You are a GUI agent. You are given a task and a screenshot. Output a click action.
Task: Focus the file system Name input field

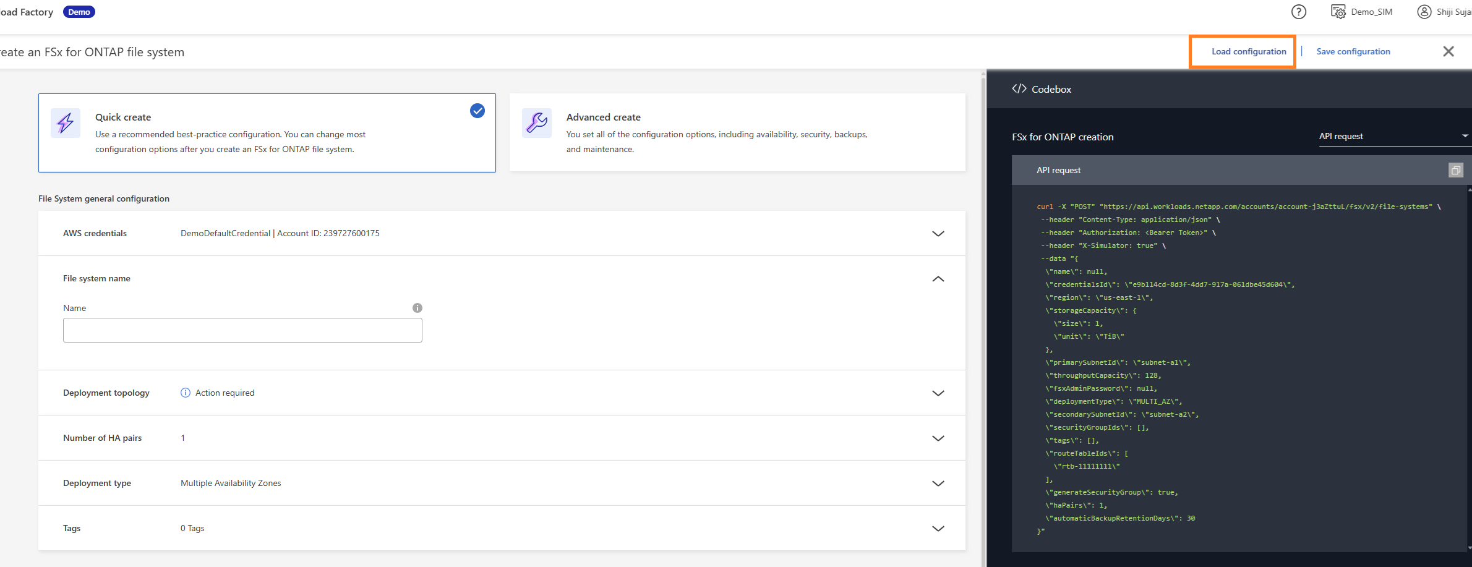242,330
